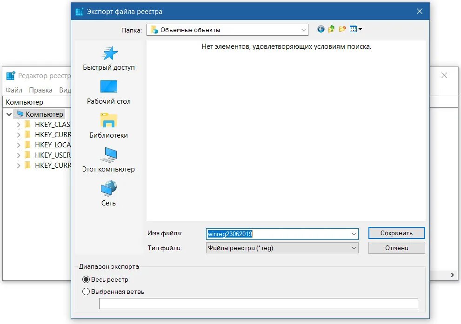The image size is (461, 324).
Task: Select the HKEY_LOCA tree item
Action: [53, 145]
